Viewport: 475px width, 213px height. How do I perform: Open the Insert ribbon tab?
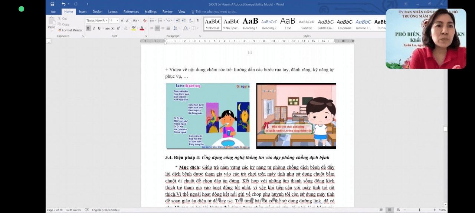click(x=82, y=12)
